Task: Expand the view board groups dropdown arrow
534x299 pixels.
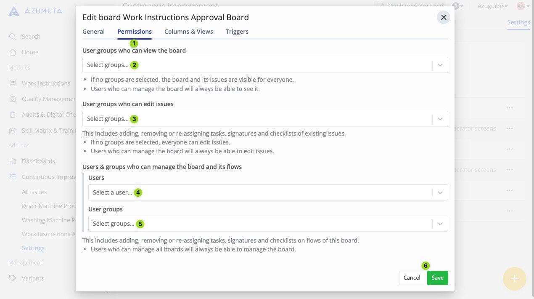Action: tap(440, 65)
